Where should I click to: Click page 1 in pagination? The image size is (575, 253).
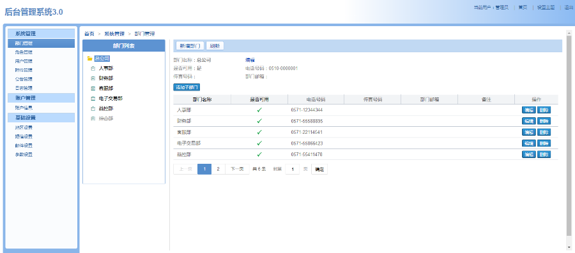[x=204, y=169]
